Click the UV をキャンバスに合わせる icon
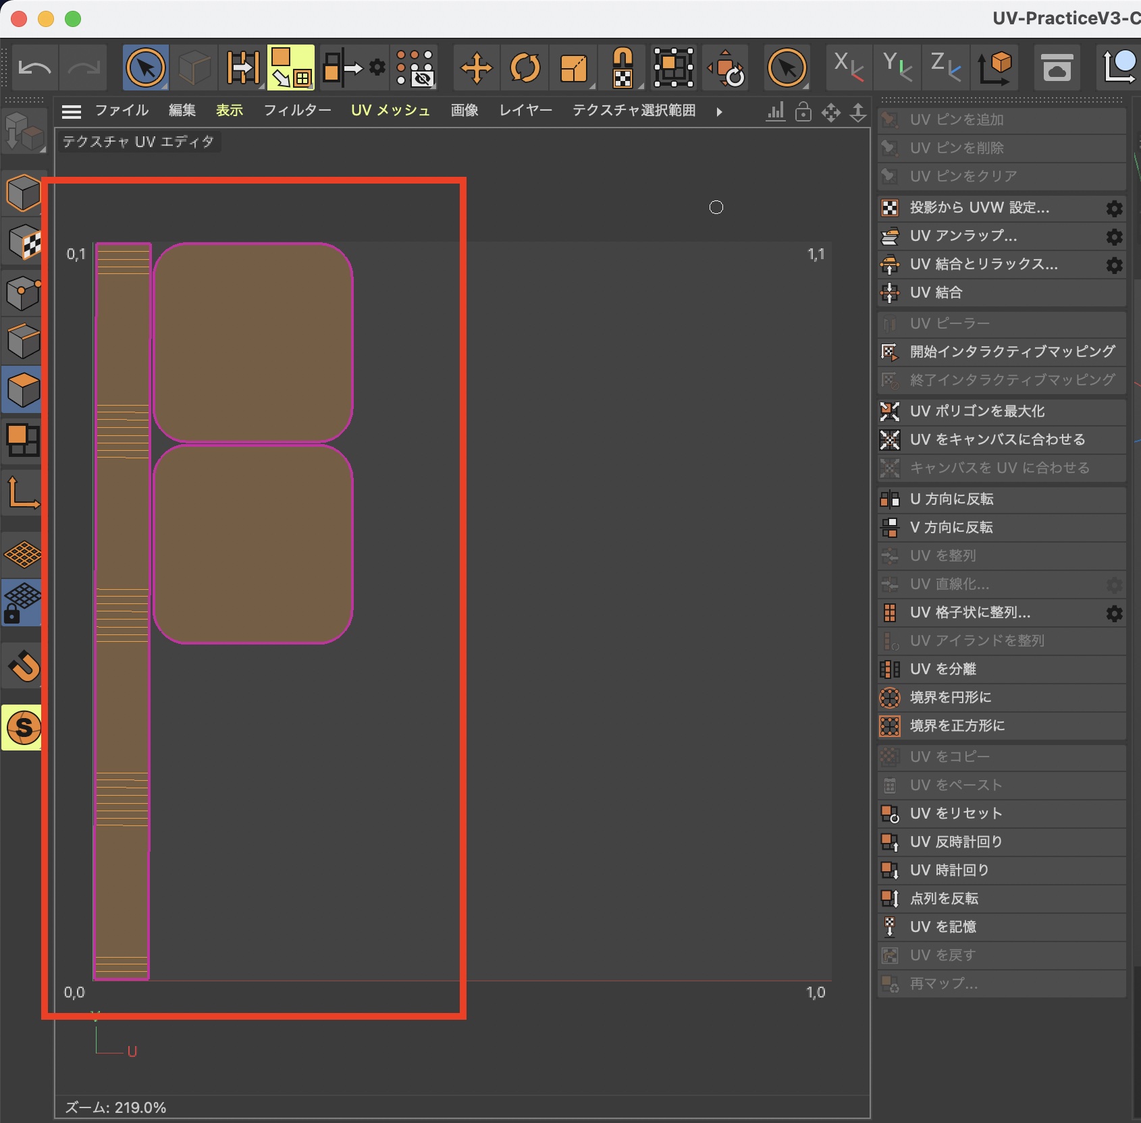The image size is (1141, 1123). pyautogui.click(x=890, y=439)
